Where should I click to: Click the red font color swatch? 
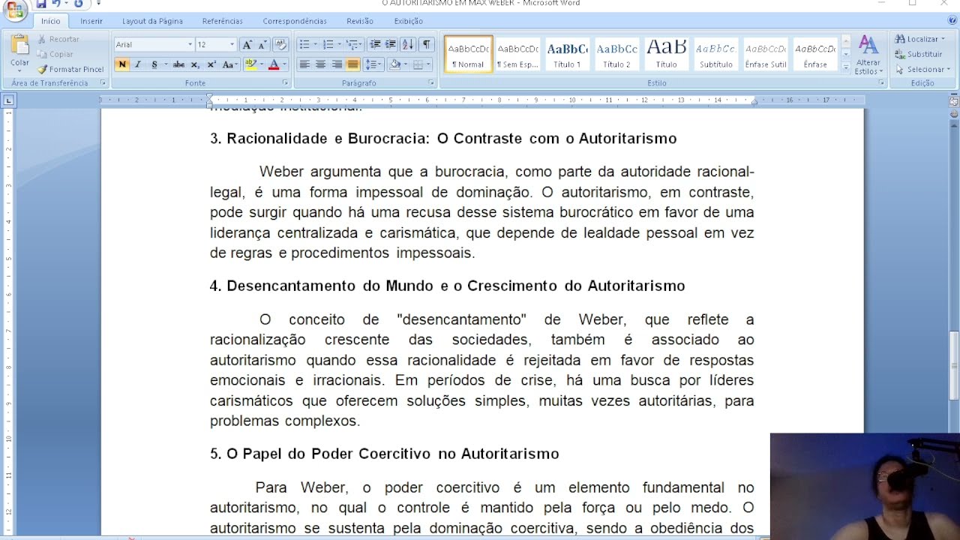pyautogui.click(x=274, y=64)
